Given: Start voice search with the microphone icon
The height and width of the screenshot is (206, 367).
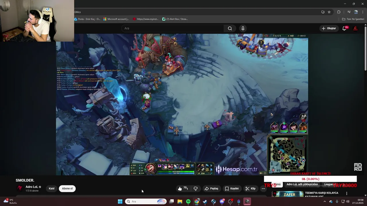Looking at the screenshot, I should 243,28.
